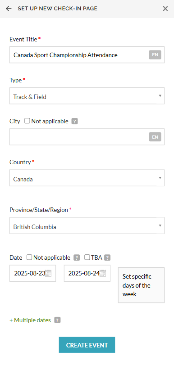The image size is (174, 365).
Task: Check City Not applicable checkbox
Action: [27, 121]
